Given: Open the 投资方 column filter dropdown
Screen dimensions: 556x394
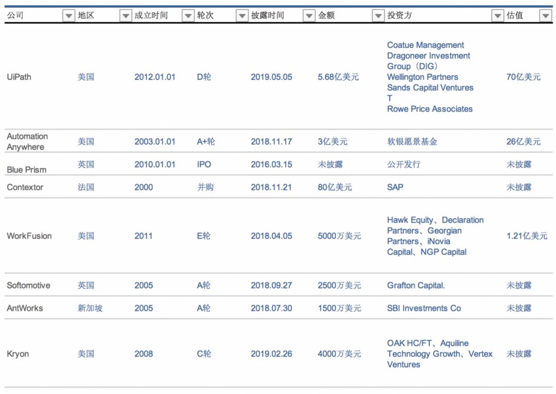Looking at the screenshot, I should click(x=497, y=15).
